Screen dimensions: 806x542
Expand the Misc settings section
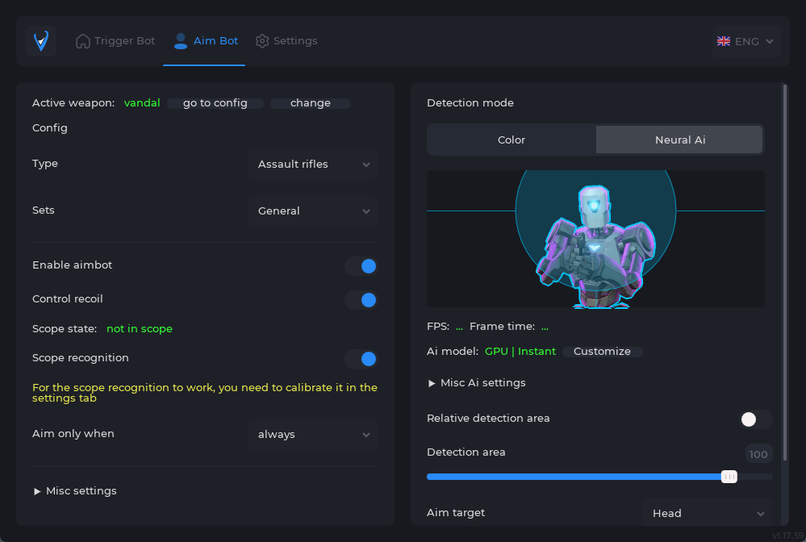tap(75, 491)
